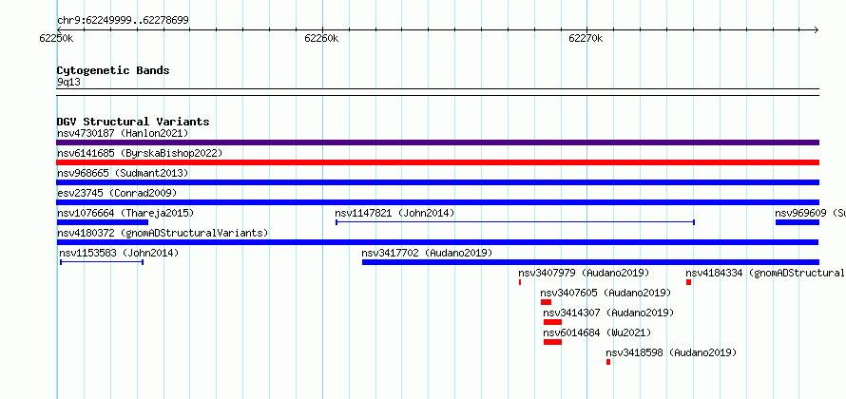Open the esv23745 (Conrad2009) label

click(x=117, y=193)
